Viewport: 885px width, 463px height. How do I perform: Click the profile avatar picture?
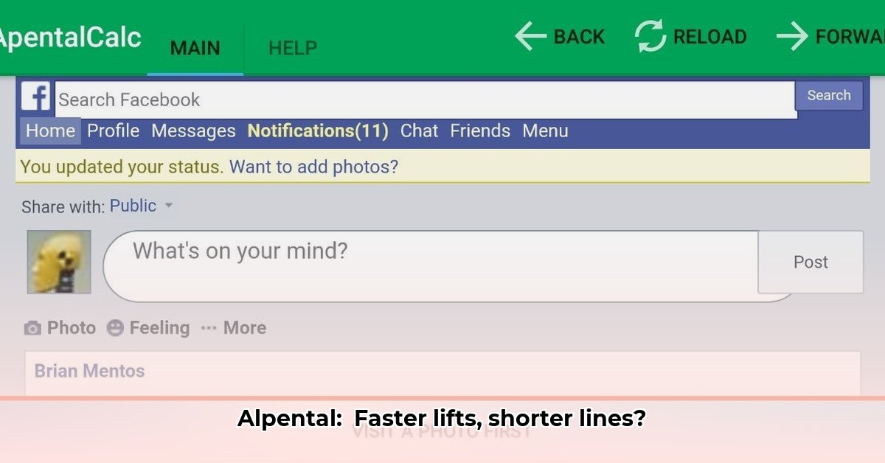tap(58, 262)
